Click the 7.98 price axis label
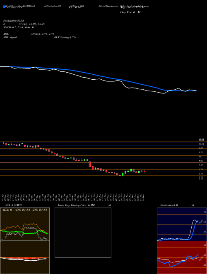The height and width of the screenshot is (274, 207). coord(201,161)
